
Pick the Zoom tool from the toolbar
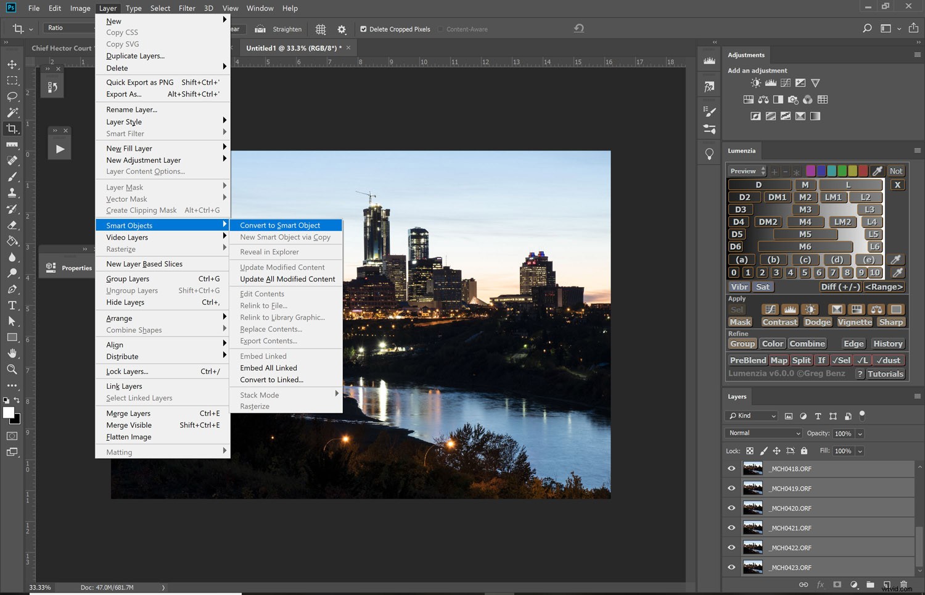[12, 370]
